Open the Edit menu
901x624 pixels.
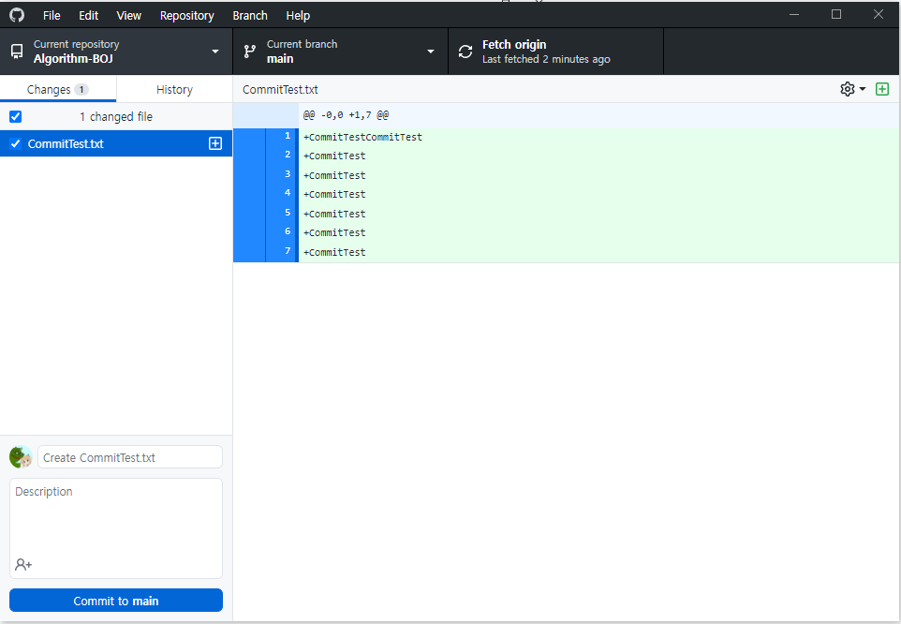(x=88, y=16)
